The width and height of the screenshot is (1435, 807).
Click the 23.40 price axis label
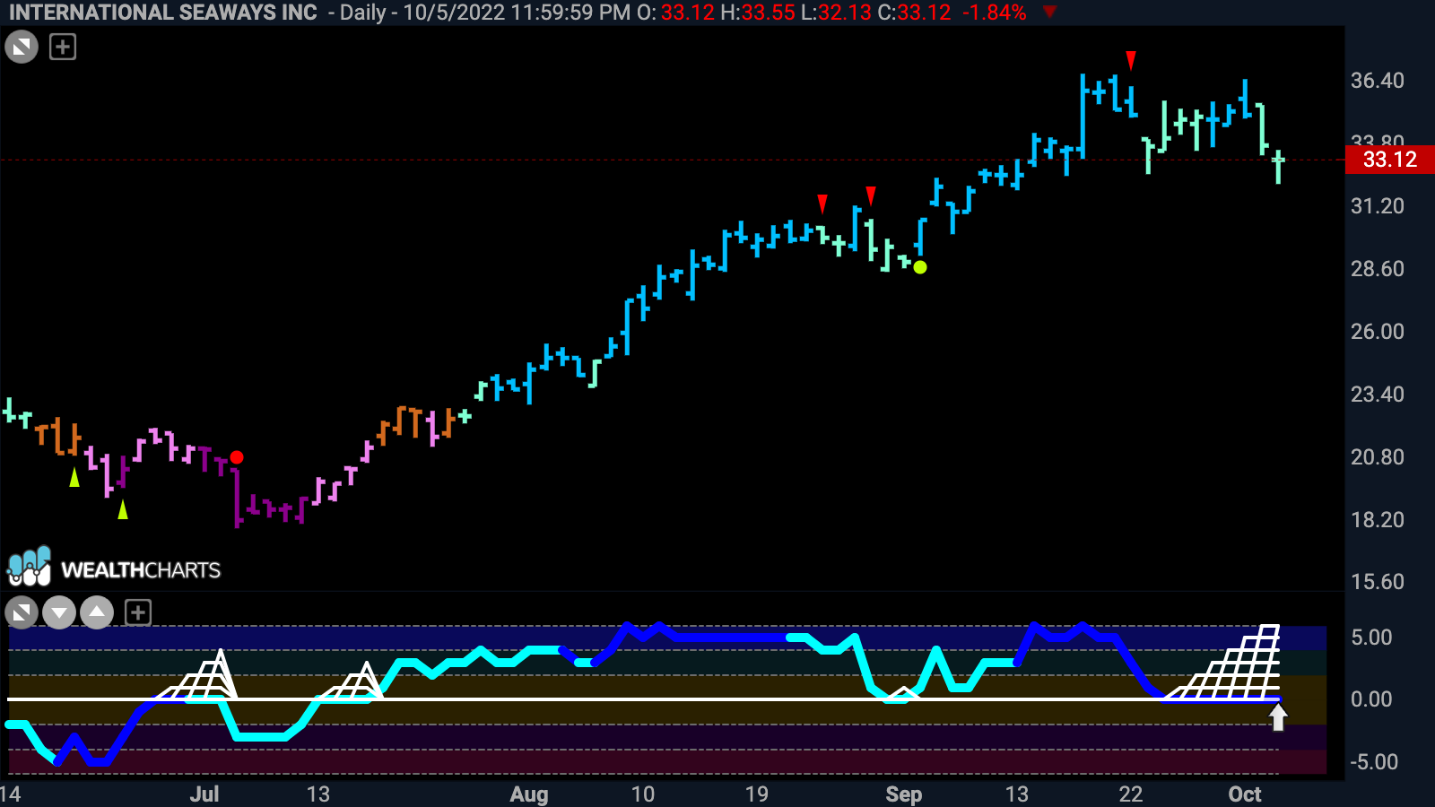pos(1378,395)
